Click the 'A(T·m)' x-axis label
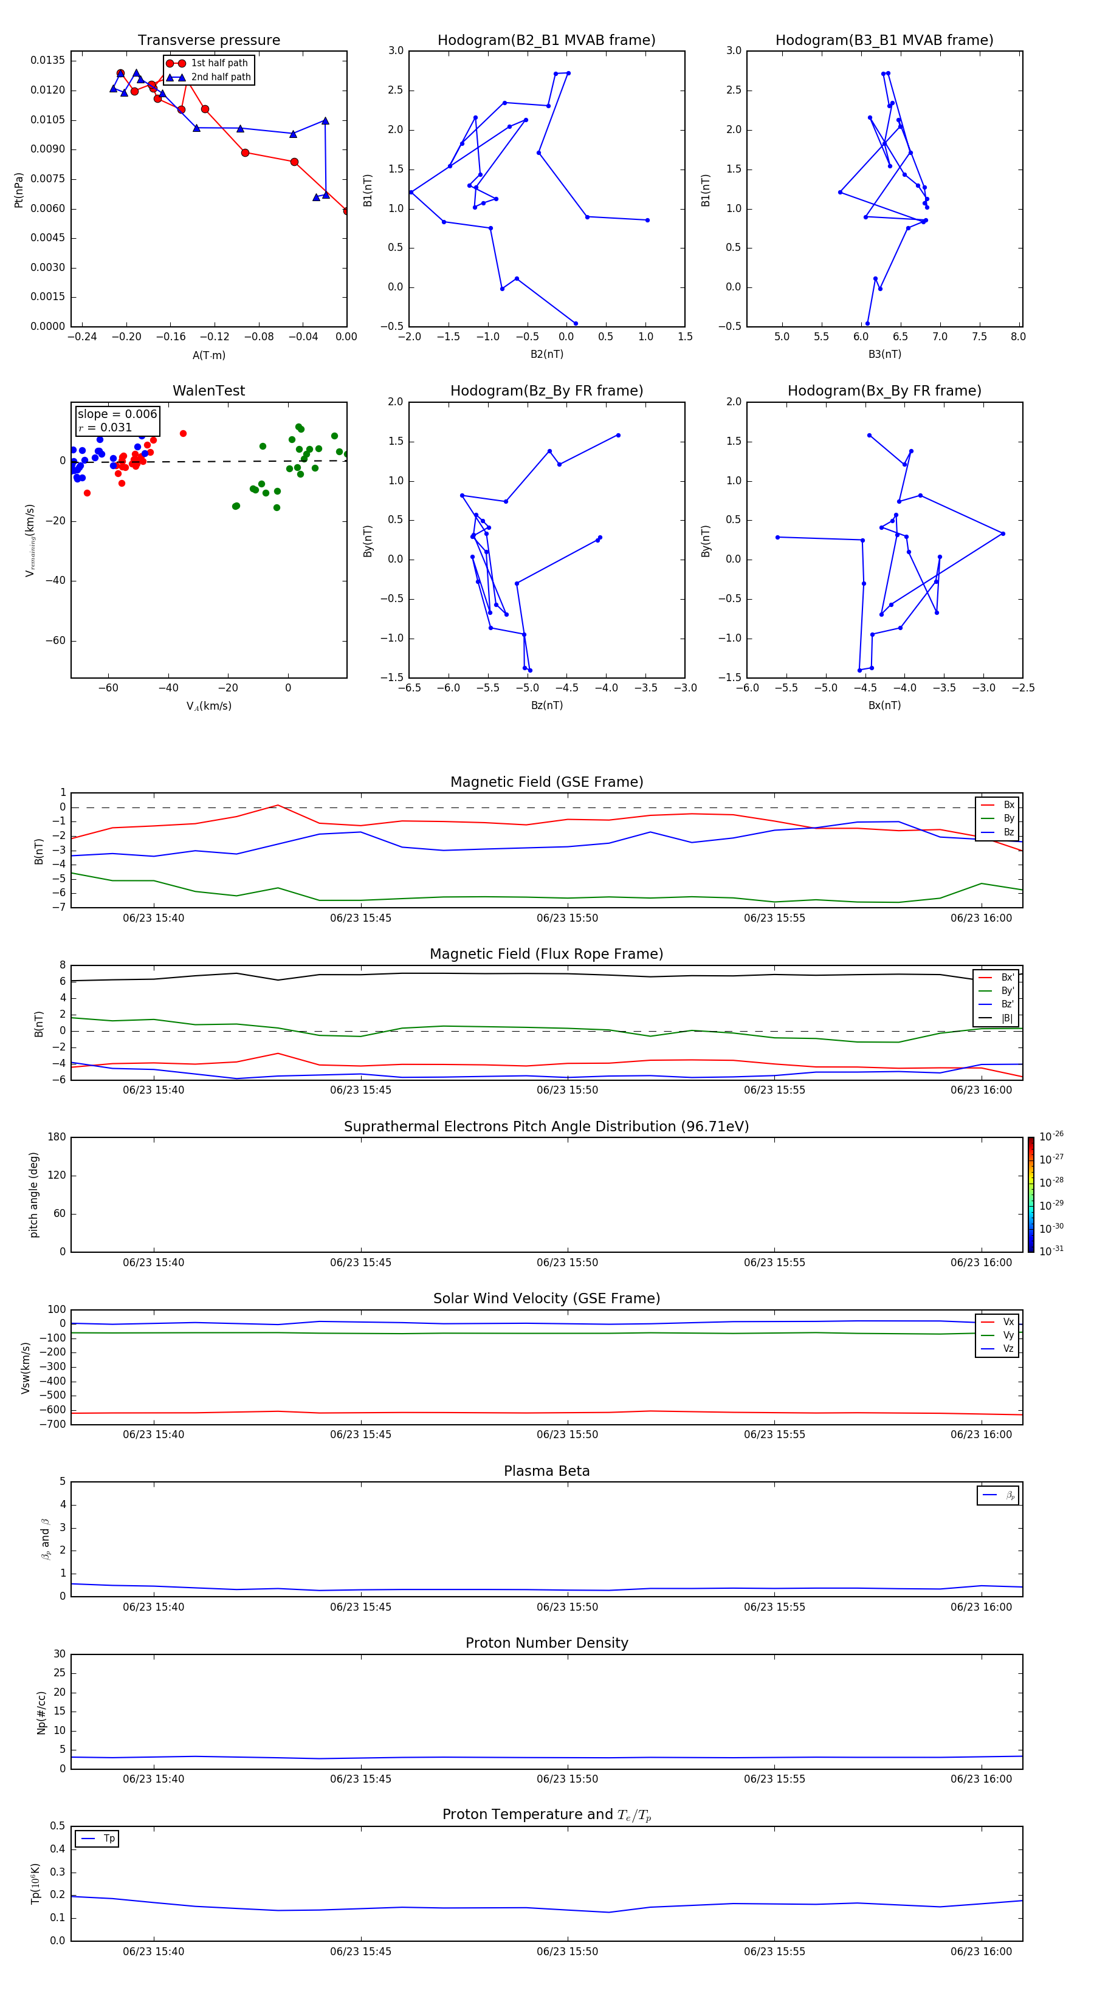The height and width of the screenshot is (2005, 1094). click(x=208, y=355)
